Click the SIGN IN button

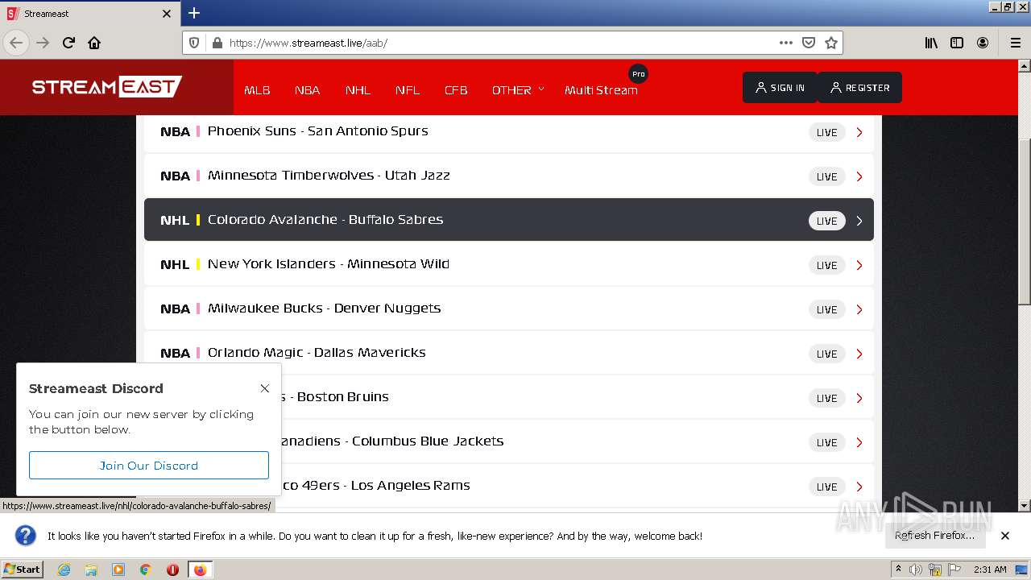point(780,88)
